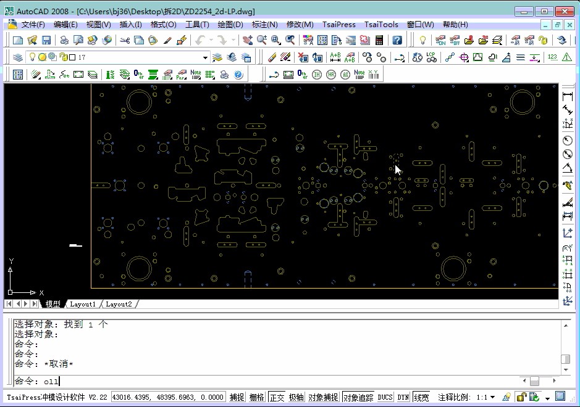Click the calculator icon
This screenshot has height=407, width=580.
[379, 40]
